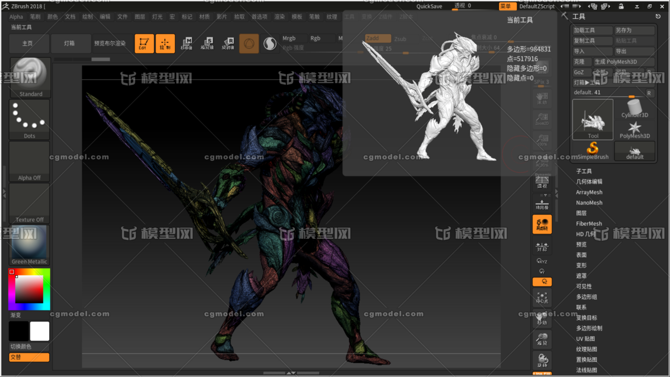670x377 pixels.
Task: Toggle the Gizmo 3D sphere icon
Action: coord(249,43)
